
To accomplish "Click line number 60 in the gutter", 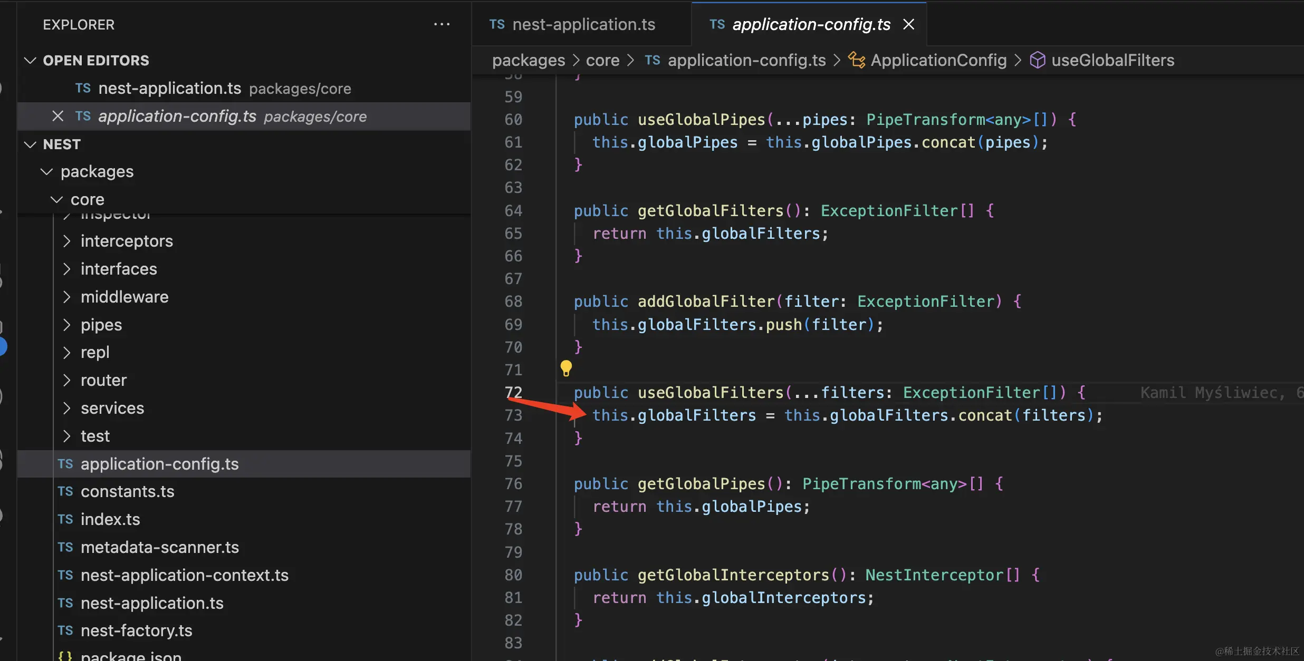I will [513, 120].
